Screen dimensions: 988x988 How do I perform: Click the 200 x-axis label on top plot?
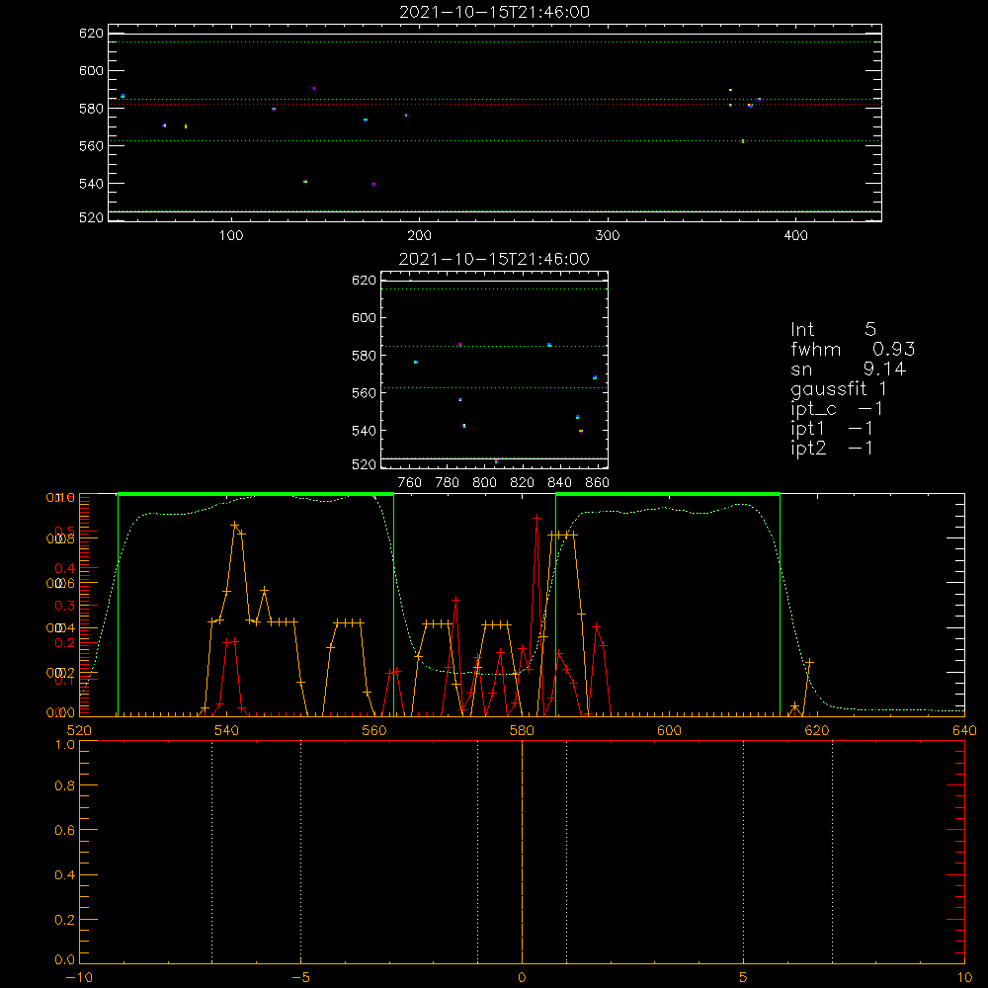pyautogui.click(x=419, y=236)
